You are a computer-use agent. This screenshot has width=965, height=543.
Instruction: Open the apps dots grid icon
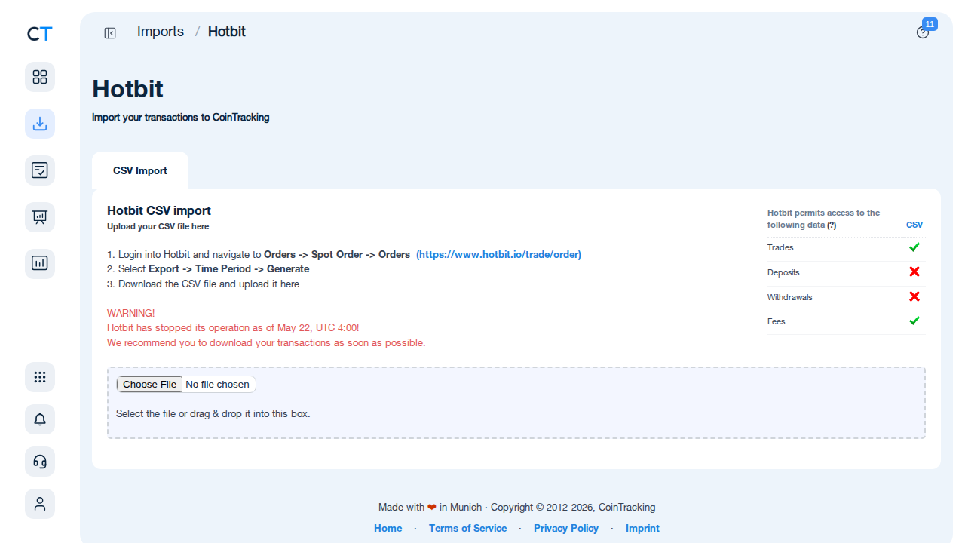[40, 377]
